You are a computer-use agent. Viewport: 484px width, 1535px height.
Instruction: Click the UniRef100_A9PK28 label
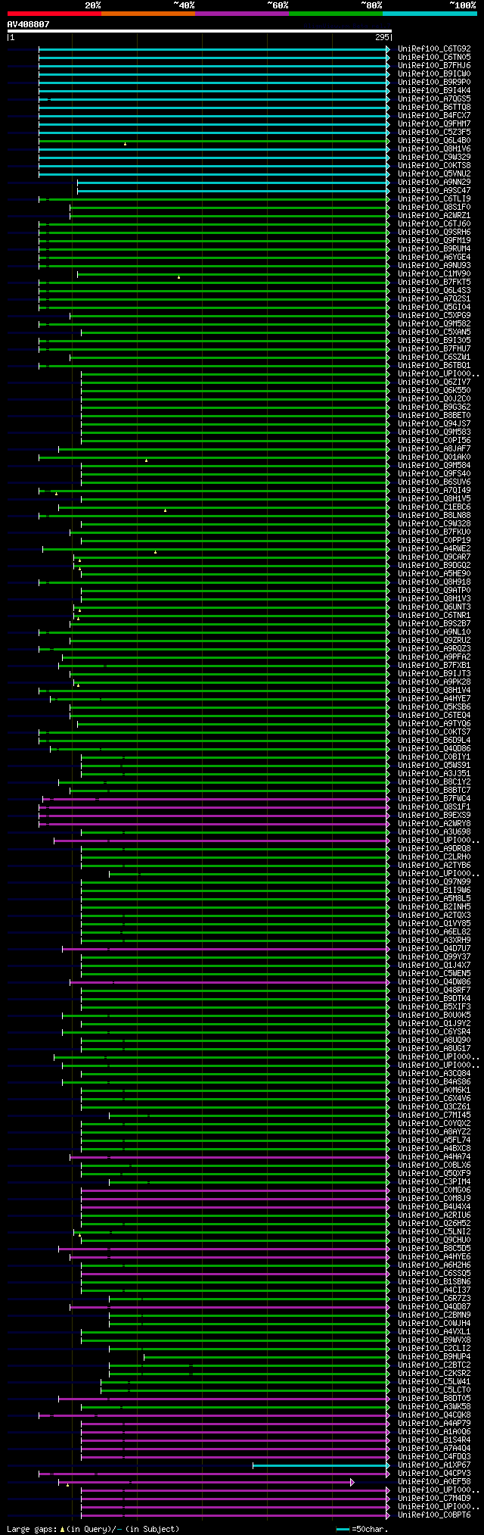click(x=434, y=682)
